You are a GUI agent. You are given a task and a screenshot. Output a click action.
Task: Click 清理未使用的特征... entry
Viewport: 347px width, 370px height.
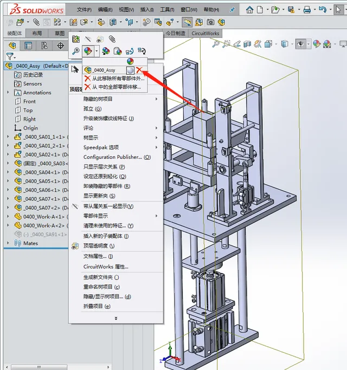pos(108,226)
